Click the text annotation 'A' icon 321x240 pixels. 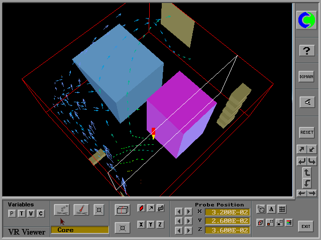point(271,209)
